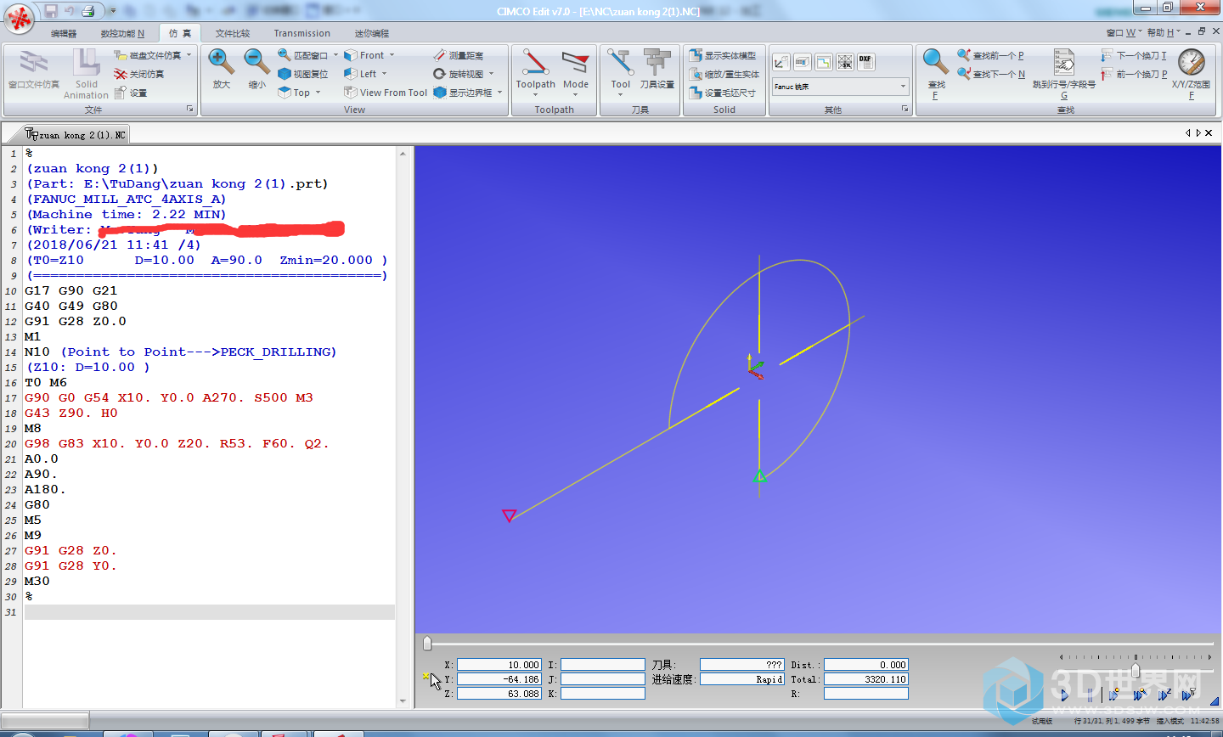The image size is (1223, 737).
Task: Click the coordinate axes icon in 其他 group
Action: (781, 62)
